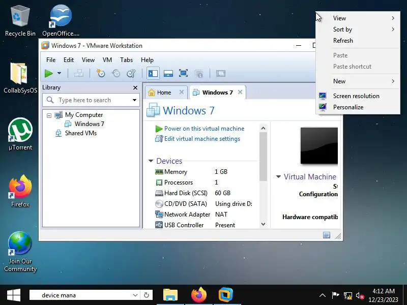
Task: Expand the Sort by submenu
Action: 358,29
